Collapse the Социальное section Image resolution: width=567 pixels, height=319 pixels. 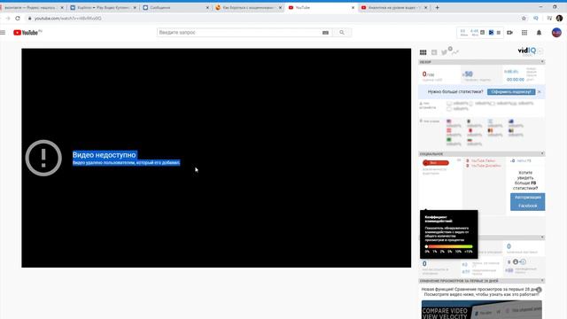click(542, 153)
